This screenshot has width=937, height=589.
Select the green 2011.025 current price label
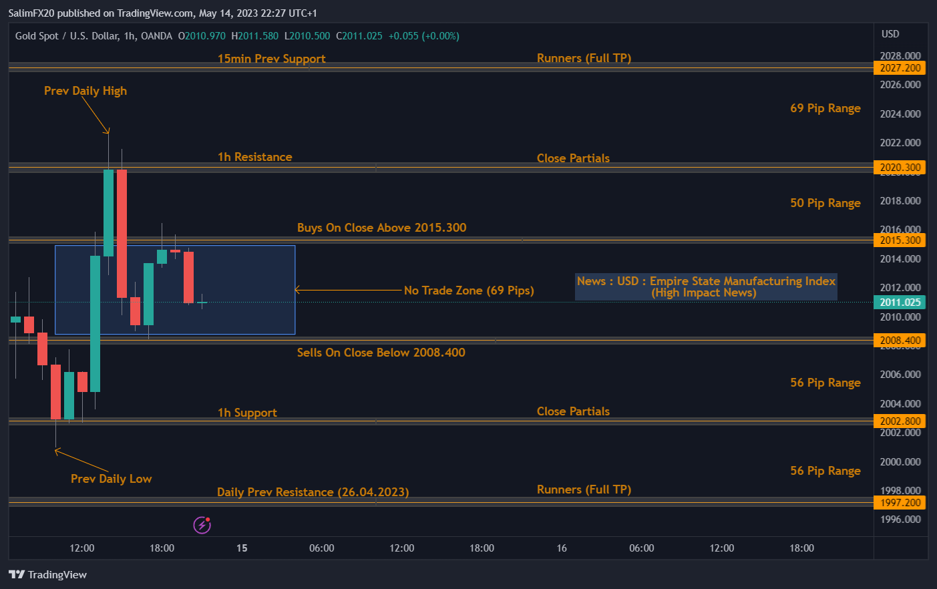coord(900,302)
